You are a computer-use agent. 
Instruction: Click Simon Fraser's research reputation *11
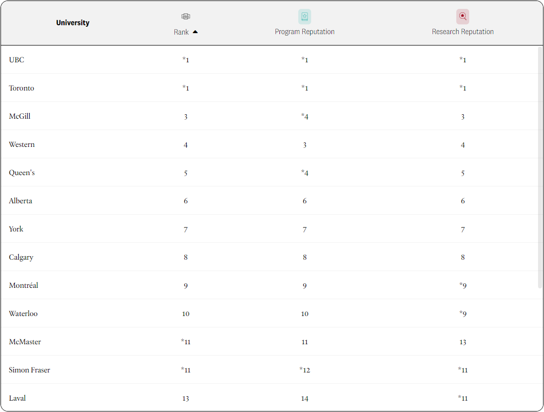point(463,370)
